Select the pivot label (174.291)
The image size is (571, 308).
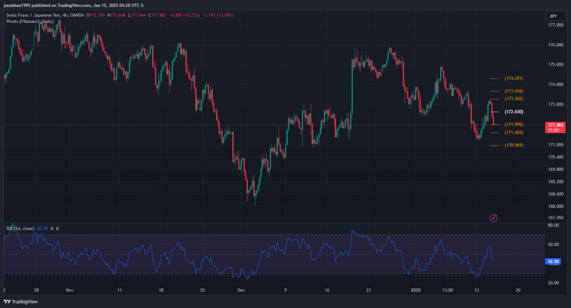pos(514,78)
